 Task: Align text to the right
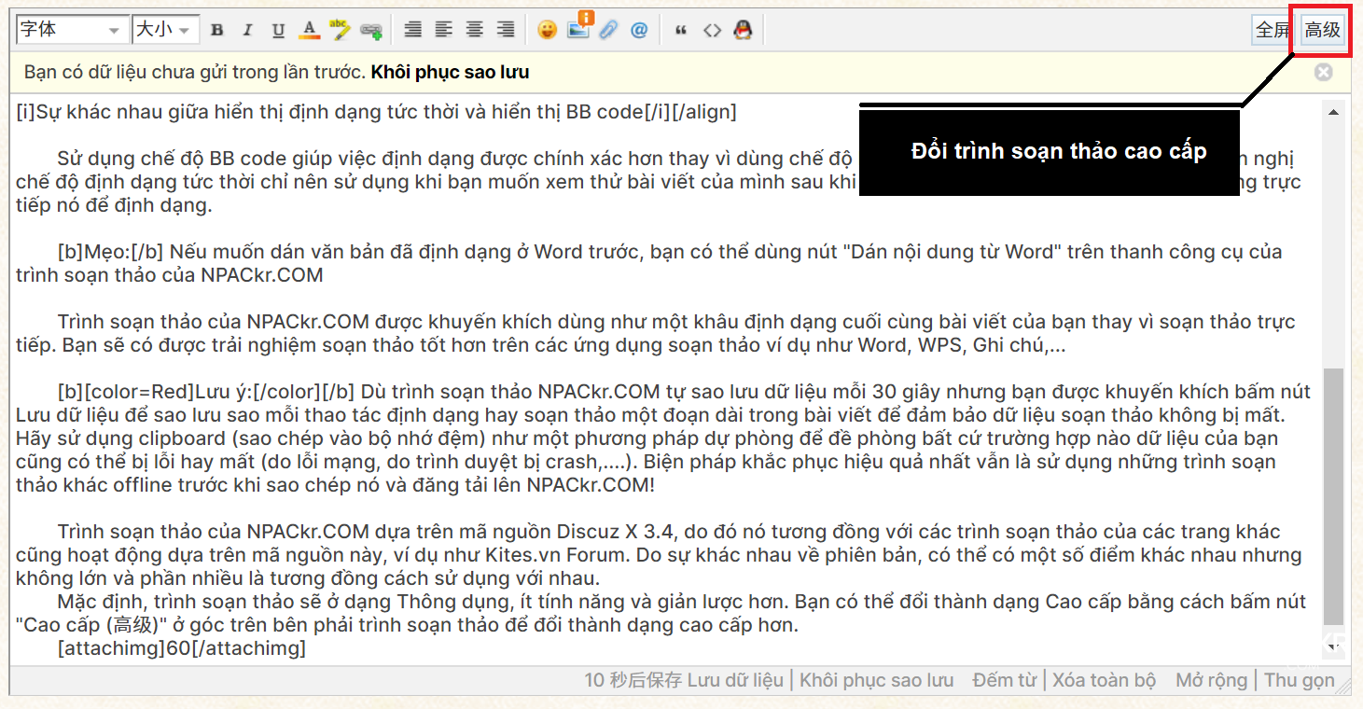click(505, 30)
